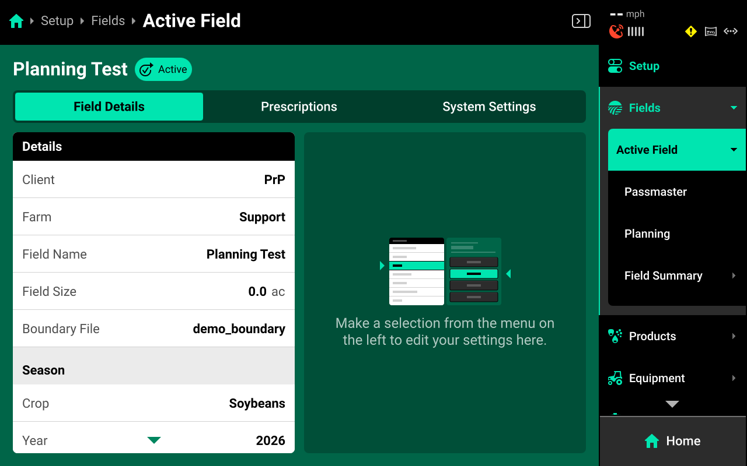The width and height of the screenshot is (747, 466).
Task: Click the Active status badge
Action: point(163,69)
